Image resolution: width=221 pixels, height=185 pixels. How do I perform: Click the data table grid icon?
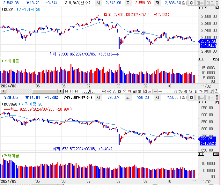pyautogui.click(x=140, y=91)
